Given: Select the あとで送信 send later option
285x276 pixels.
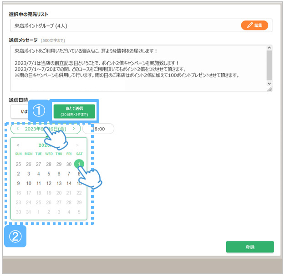Looking at the screenshot, I should pyautogui.click(x=74, y=111).
